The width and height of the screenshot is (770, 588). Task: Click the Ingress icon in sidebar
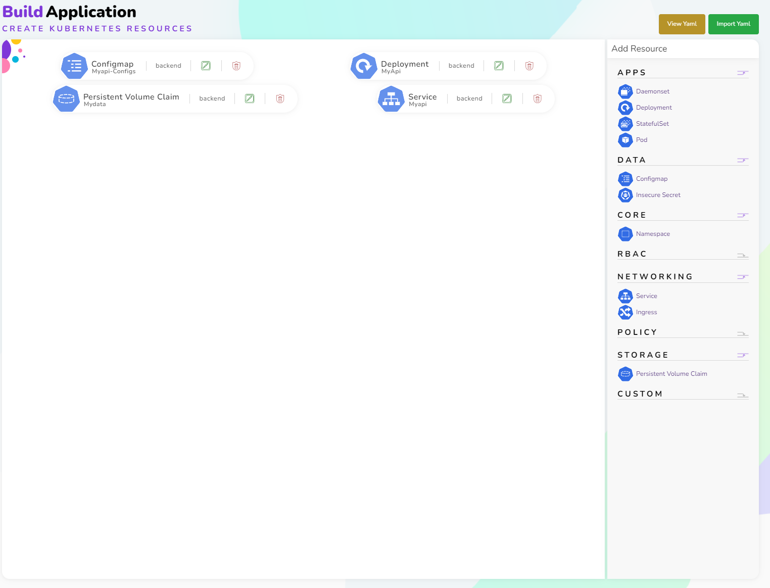pyautogui.click(x=625, y=312)
